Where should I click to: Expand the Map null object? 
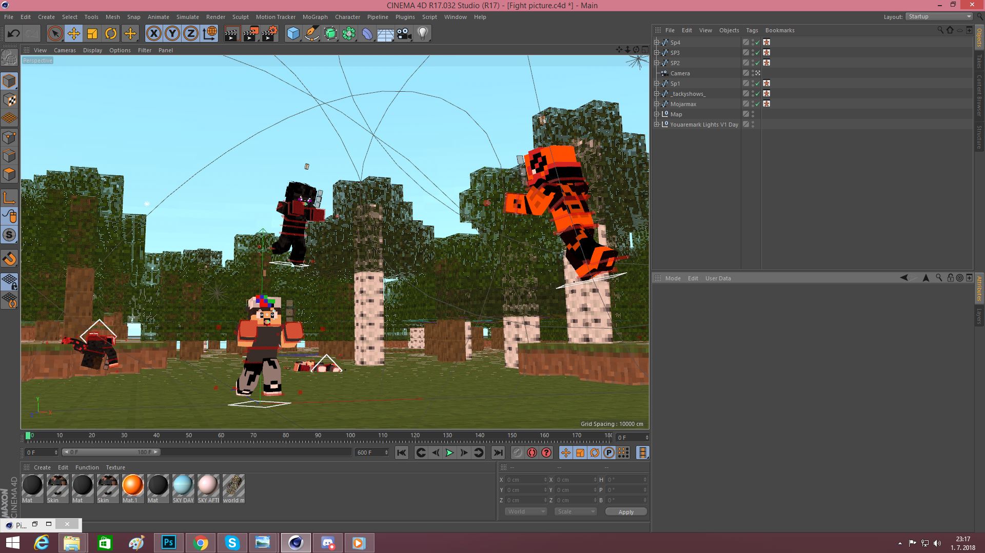[x=657, y=114]
